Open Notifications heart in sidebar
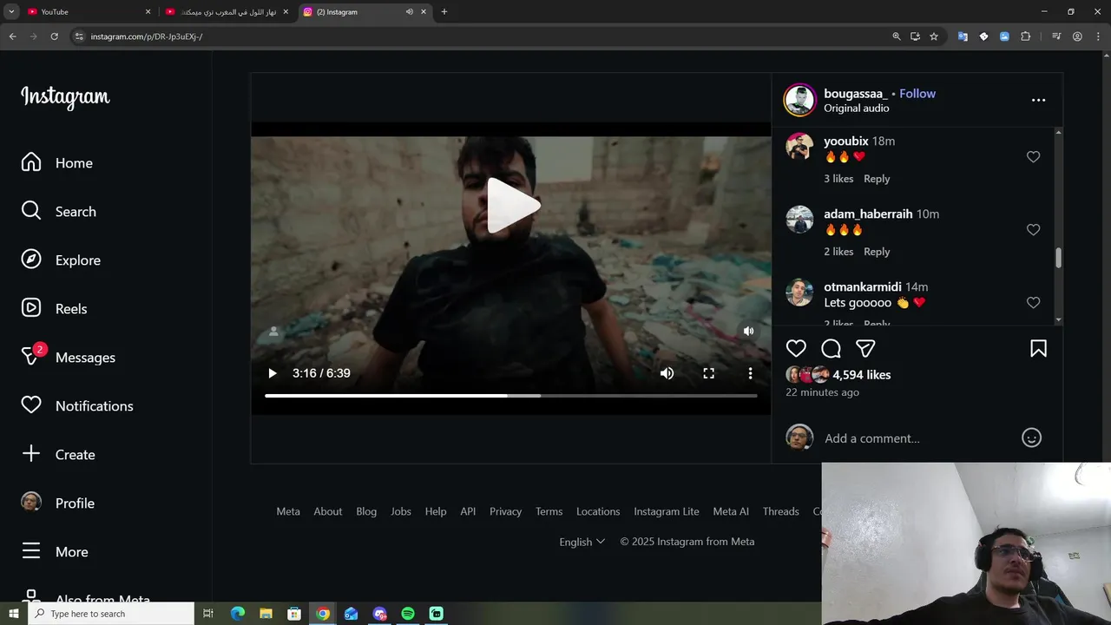 [x=77, y=406]
